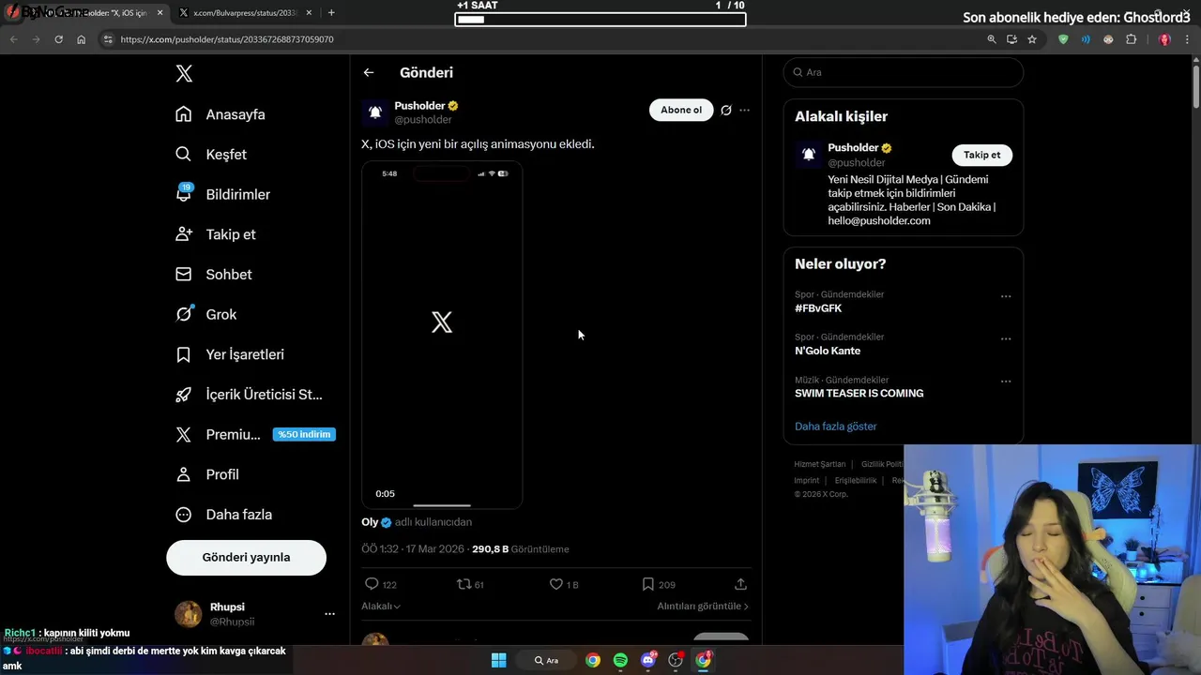This screenshot has height=675, width=1201.
Task: Play the iOS animation video
Action: pos(442,335)
